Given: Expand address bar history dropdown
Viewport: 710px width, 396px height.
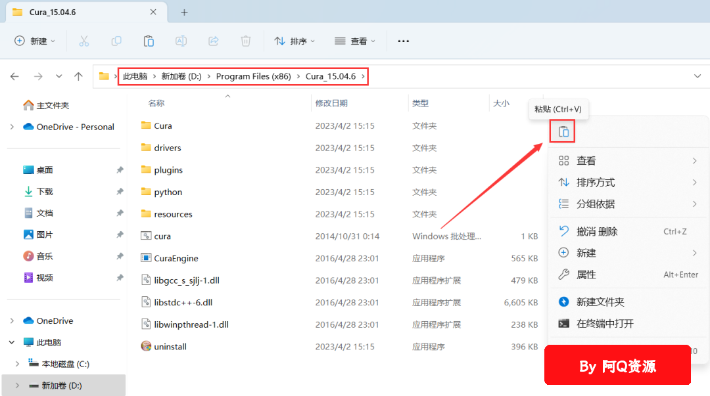Looking at the screenshot, I should pos(698,76).
